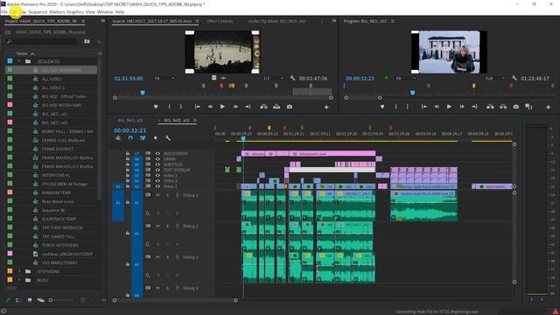Toggle timeline Snap magnet icon

pos(130,138)
